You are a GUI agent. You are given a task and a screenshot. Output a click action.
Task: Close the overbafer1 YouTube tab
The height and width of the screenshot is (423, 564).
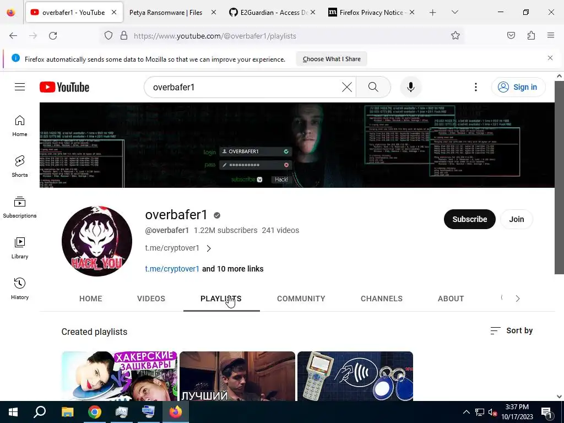click(x=114, y=12)
